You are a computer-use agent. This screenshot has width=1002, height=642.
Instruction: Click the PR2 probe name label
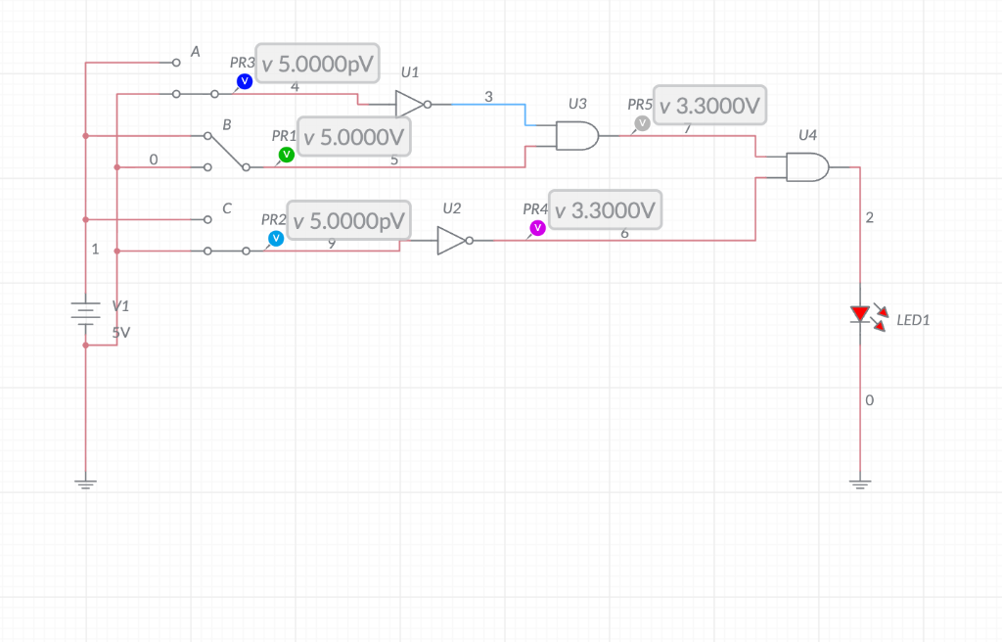274,219
